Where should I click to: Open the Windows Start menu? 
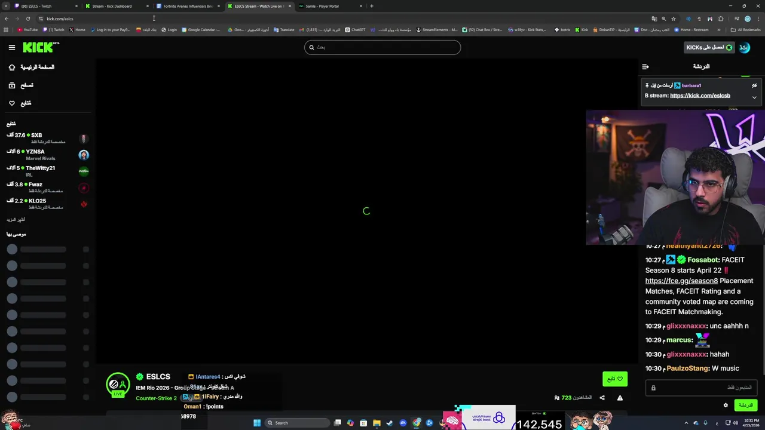click(257, 423)
